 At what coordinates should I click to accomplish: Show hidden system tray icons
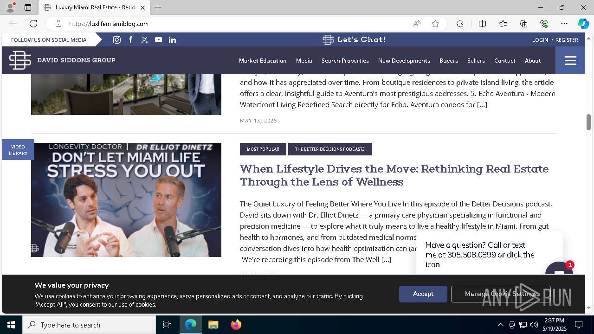[500, 325]
